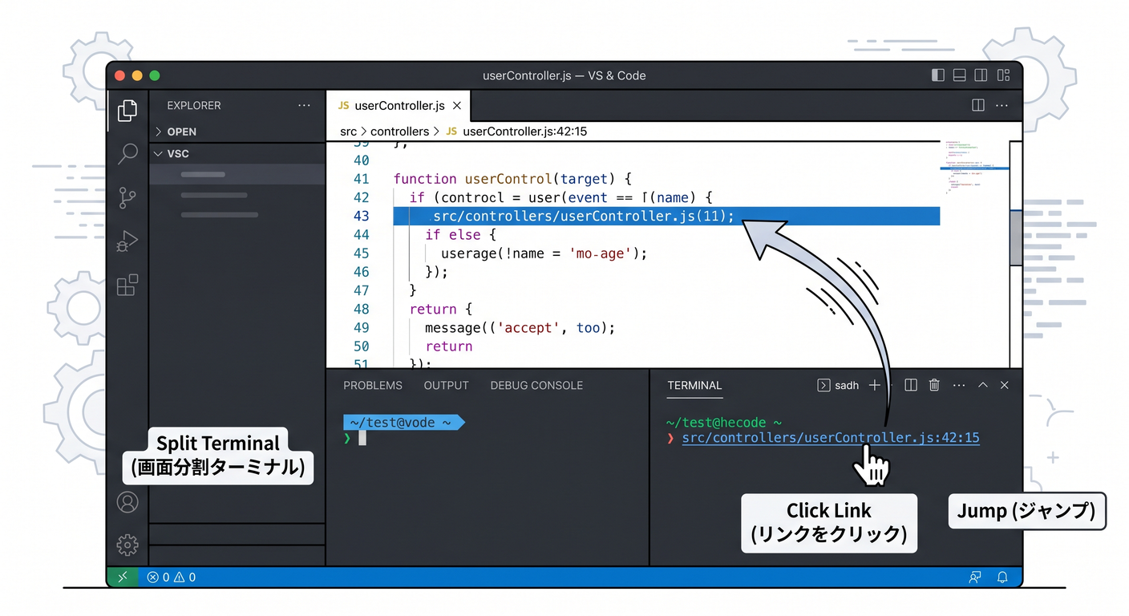Open the Accounts menu icon
The height and width of the screenshot is (616, 1129).
(x=127, y=502)
